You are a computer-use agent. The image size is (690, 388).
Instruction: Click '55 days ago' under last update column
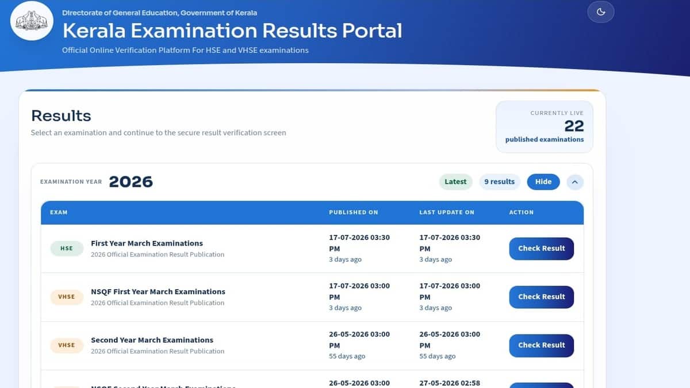[437, 356]
